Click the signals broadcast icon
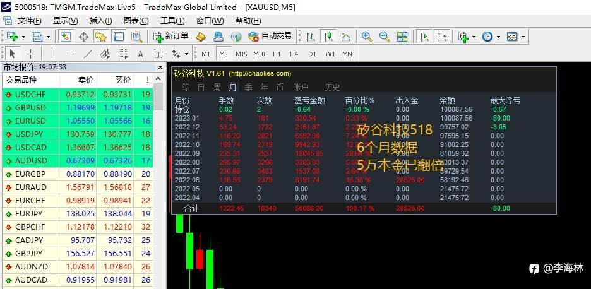This screenshot has height=289, width=591. click(x=236, y=37)
